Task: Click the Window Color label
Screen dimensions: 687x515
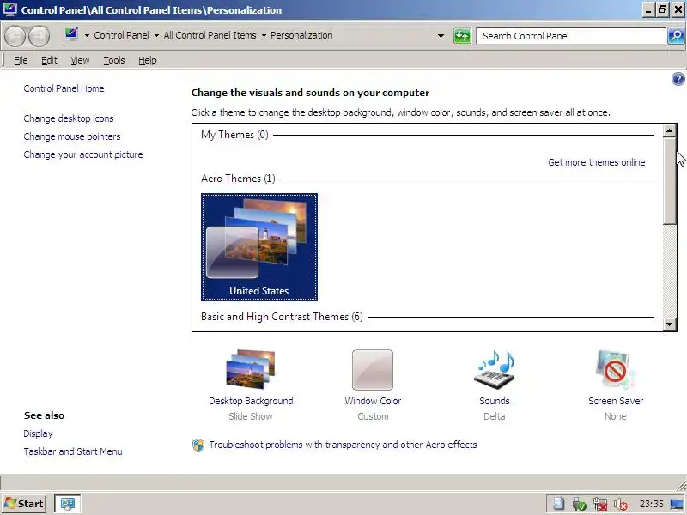Action: [373, 401]
